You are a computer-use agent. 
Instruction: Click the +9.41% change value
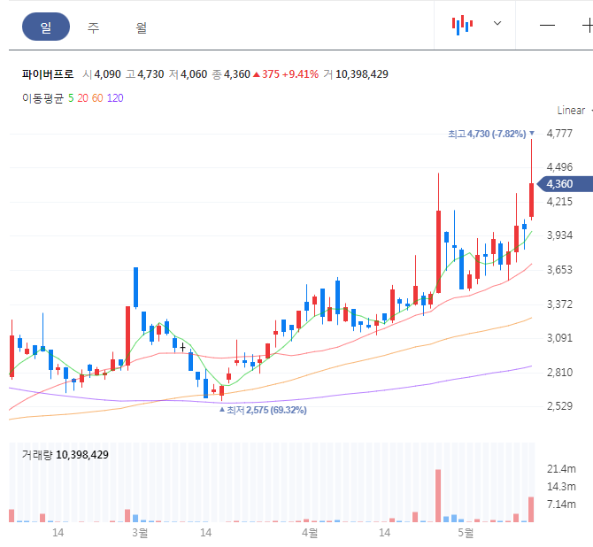pyautogui.click(x=301, y=74)
